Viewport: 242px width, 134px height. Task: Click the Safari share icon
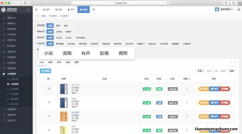226,3
